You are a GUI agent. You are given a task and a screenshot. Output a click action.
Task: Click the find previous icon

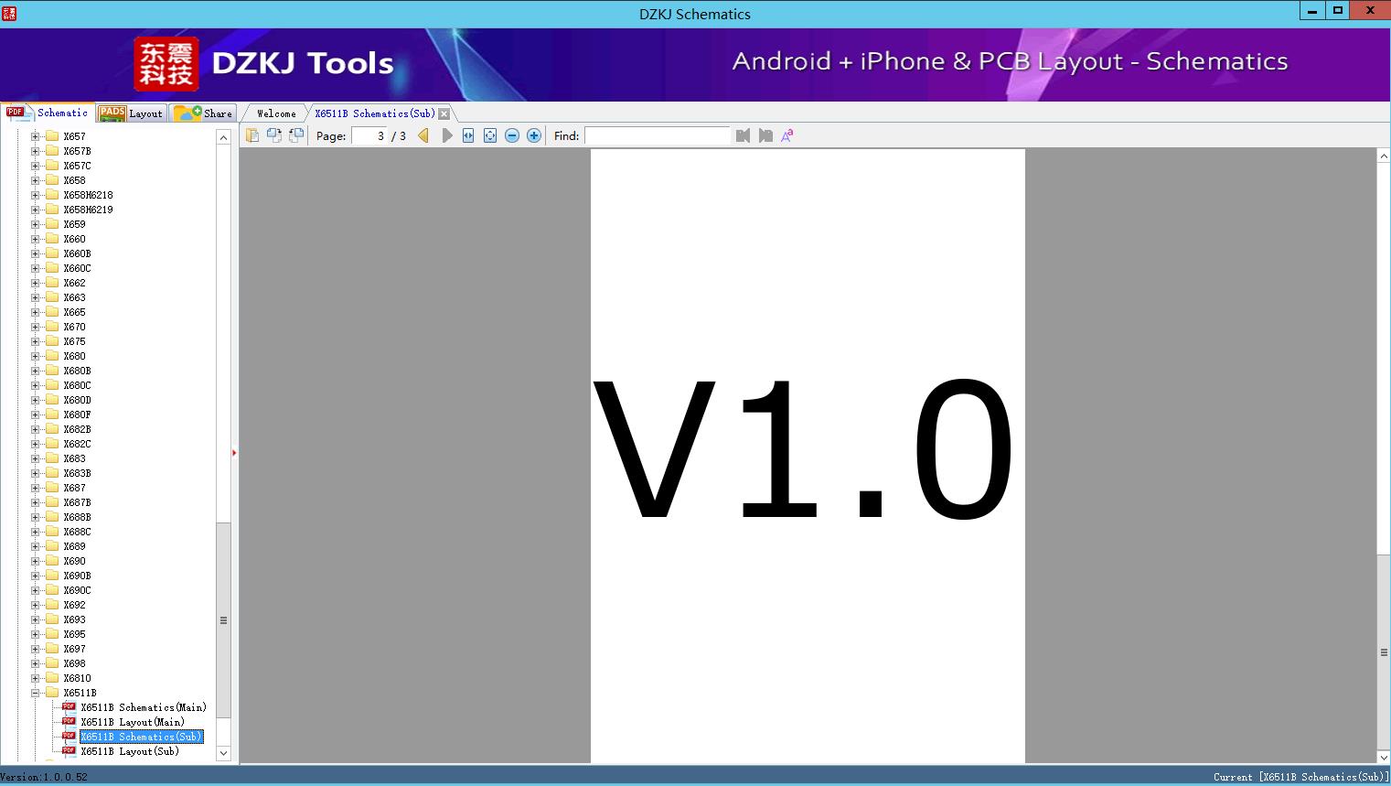[743, 135]
